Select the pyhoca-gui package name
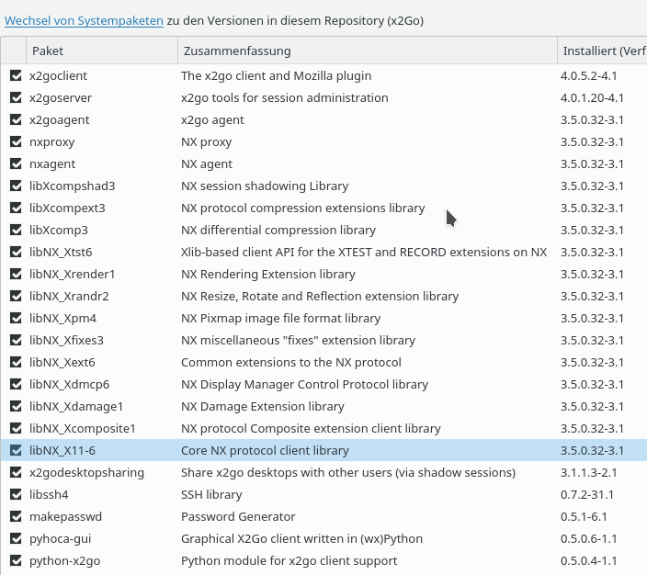Viewport: 647px width, 575px height. pos(61,538)
